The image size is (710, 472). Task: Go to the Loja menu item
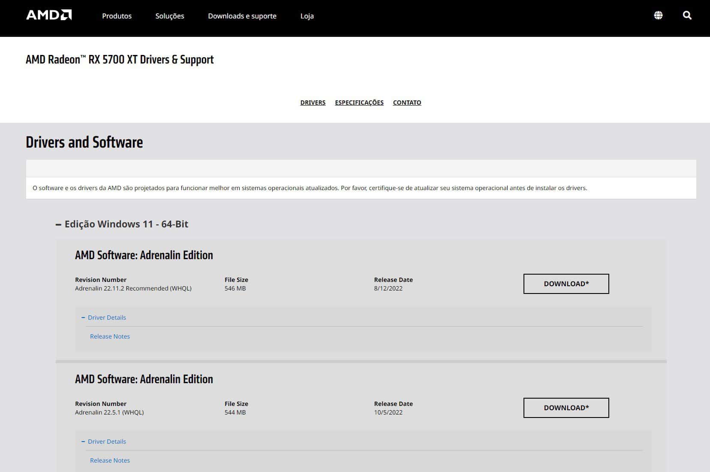[x=307, y=16]
